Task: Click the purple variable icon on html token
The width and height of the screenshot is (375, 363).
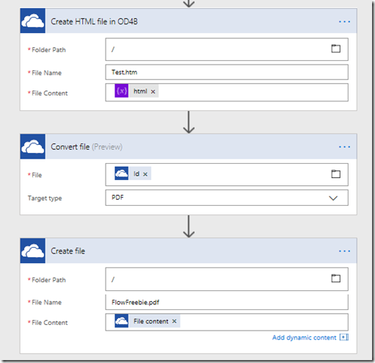Action: (122, 91)
